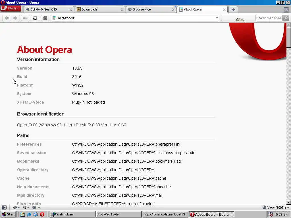Viewport: 291px width, 218px height.
Task: Open the Windows Start menu
Action: (x=8, y=214)
